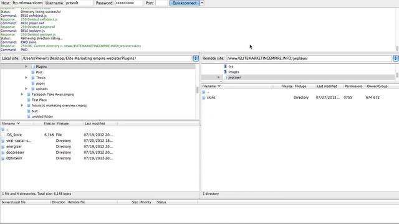This screenshot has width=399, height=224.
Task: Select the uploads folder icon
Action: click(x=33, y=89)
